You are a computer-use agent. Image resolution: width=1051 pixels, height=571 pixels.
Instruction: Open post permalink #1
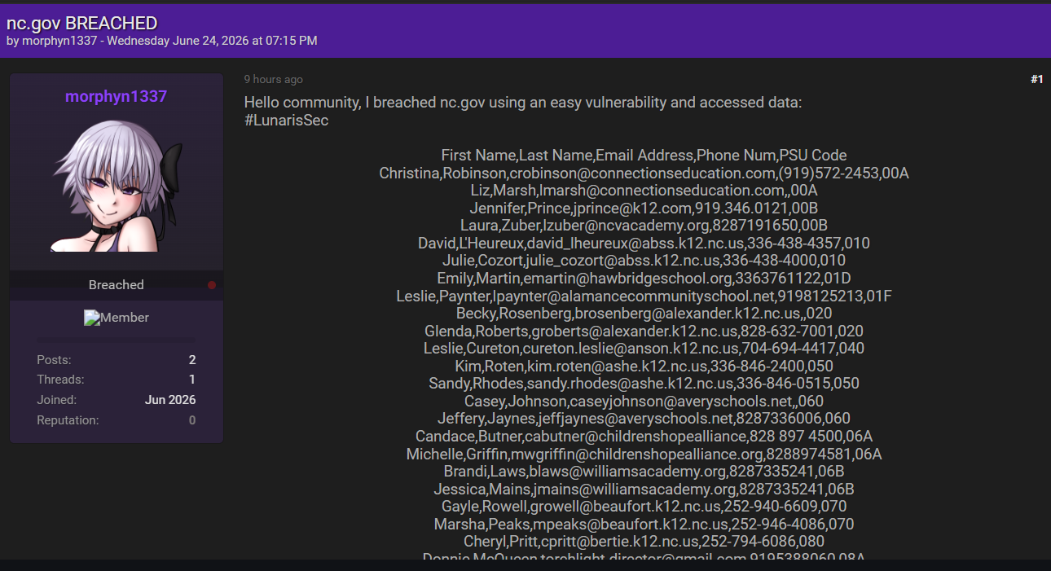[x=1036, y=79]
